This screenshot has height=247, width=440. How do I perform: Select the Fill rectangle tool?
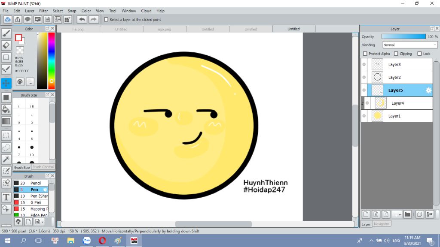click(6, 97)
